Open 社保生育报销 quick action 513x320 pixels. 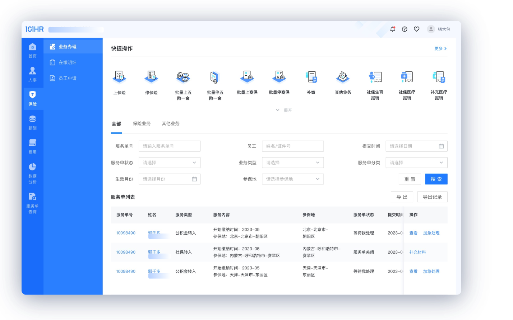click(x=375, y=77)
